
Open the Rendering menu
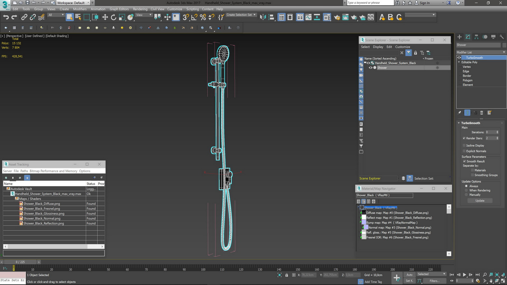[x=140, y=9]
